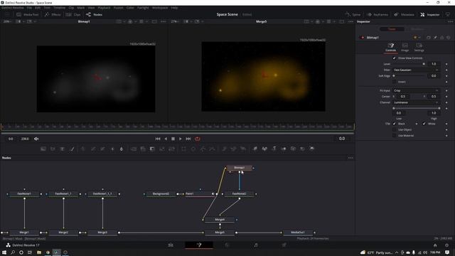Adjust the Soft Edge slider
This screenshot has height=256, width=455.
point(409,76)
